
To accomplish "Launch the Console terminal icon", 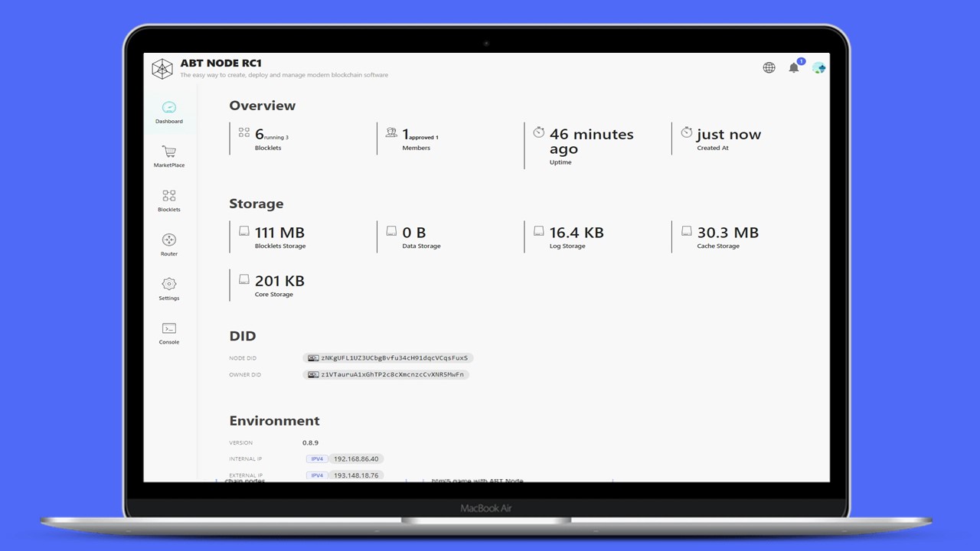I will pyautogui.click(x=169, y=329).
